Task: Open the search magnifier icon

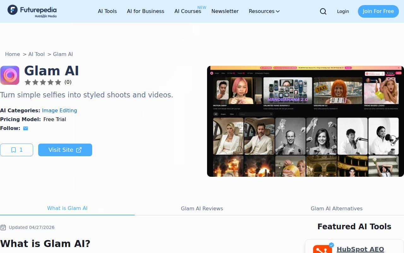Action: coord(323,11)
